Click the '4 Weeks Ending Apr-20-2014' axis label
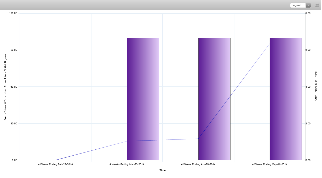Screen dimensions: 322x178 [198, 164]
